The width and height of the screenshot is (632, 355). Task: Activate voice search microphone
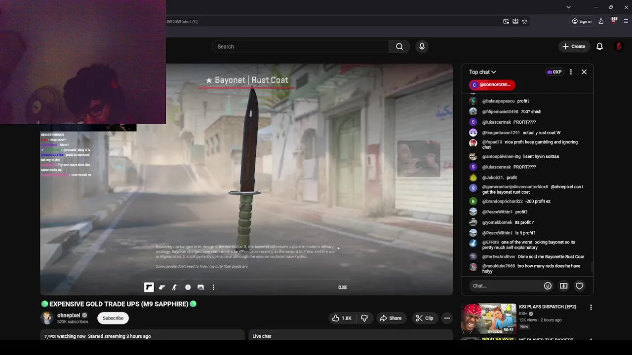click(x=422, y=46)
